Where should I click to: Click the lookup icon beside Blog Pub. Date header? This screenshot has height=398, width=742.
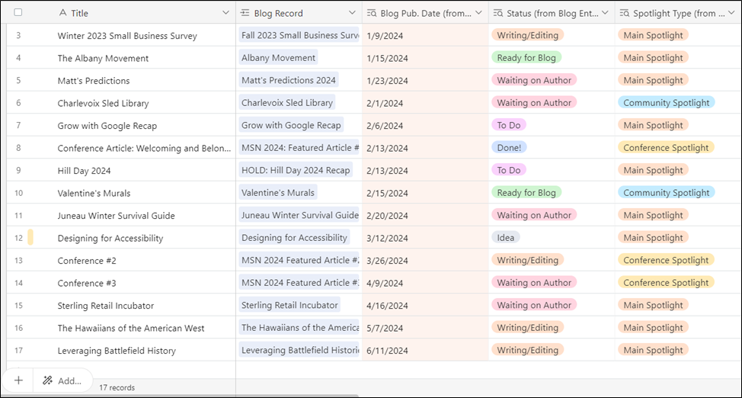click(371, 13)
